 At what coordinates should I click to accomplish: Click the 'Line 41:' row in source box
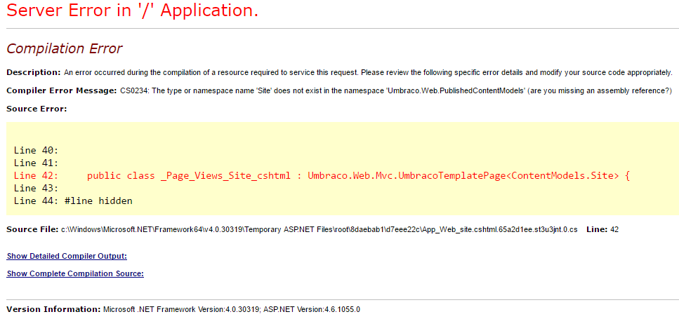36,163
